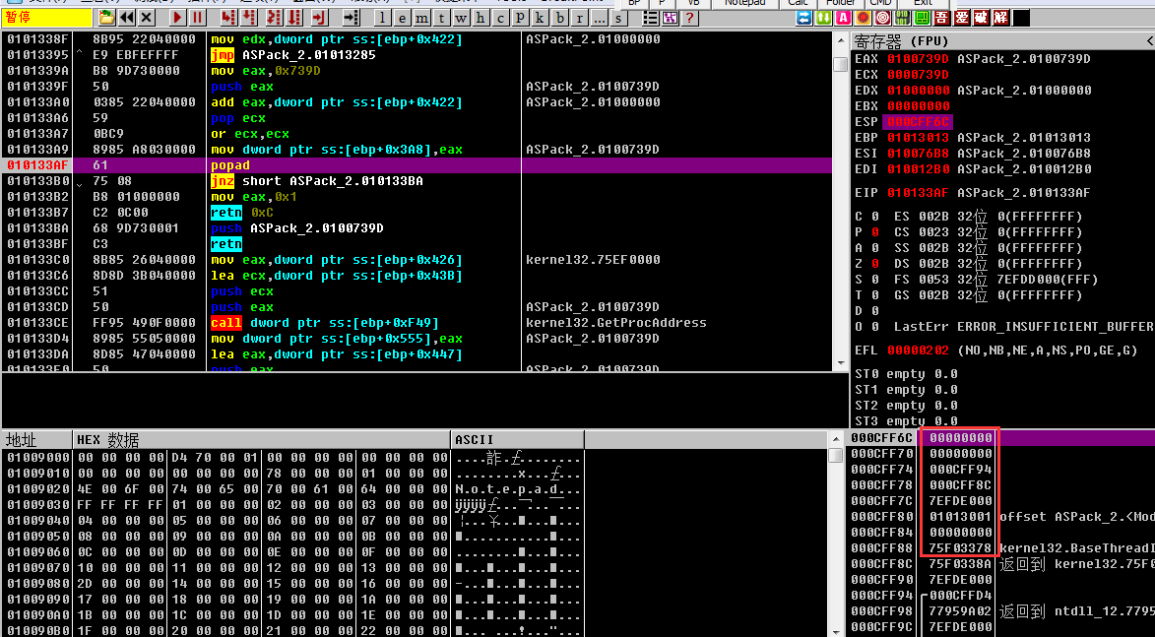Show the call stack with 'k' button
Screen dimensions: 1155x637
540,18
